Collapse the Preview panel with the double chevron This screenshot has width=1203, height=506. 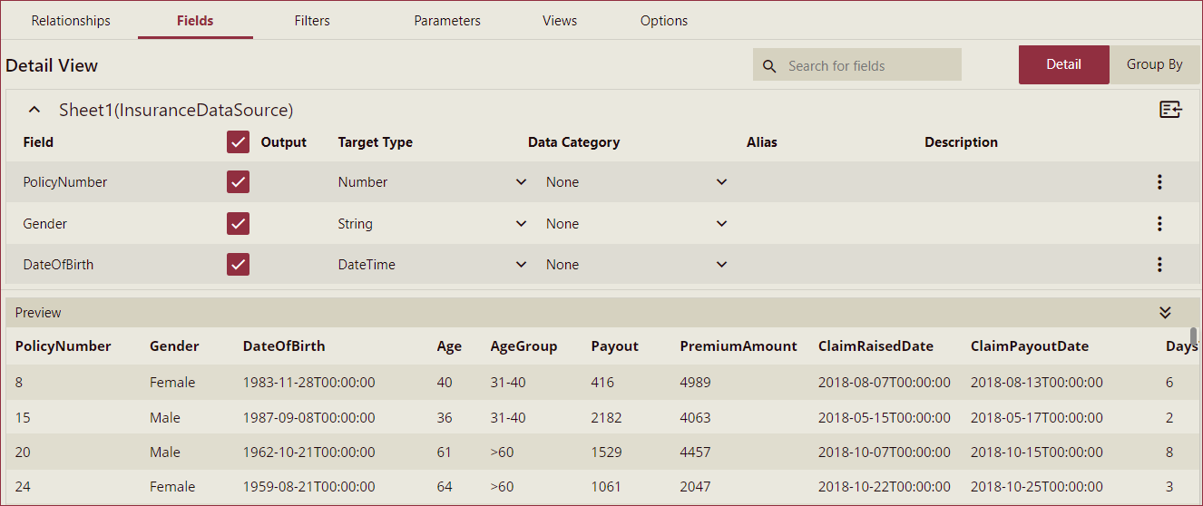click(1166, 313)
